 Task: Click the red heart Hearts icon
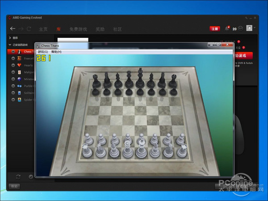tap(19, 65)
